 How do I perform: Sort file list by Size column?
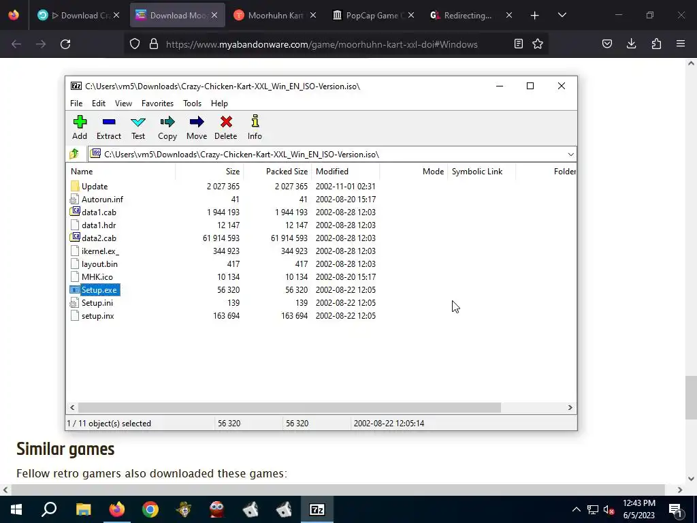(210, 172)
